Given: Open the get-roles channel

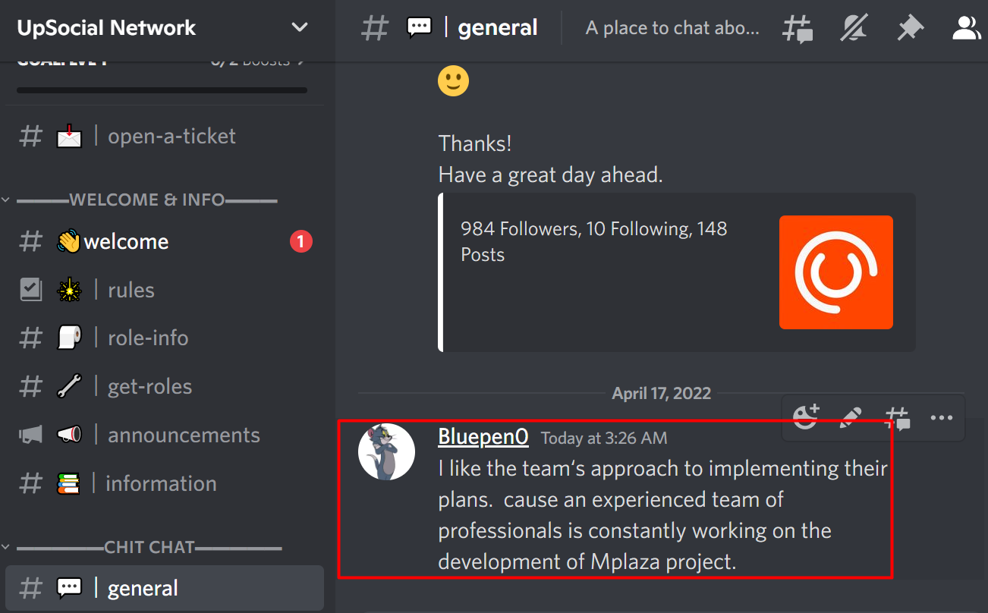Looking at the screenshot, I should pyautogui.click(x=165, y=387).
